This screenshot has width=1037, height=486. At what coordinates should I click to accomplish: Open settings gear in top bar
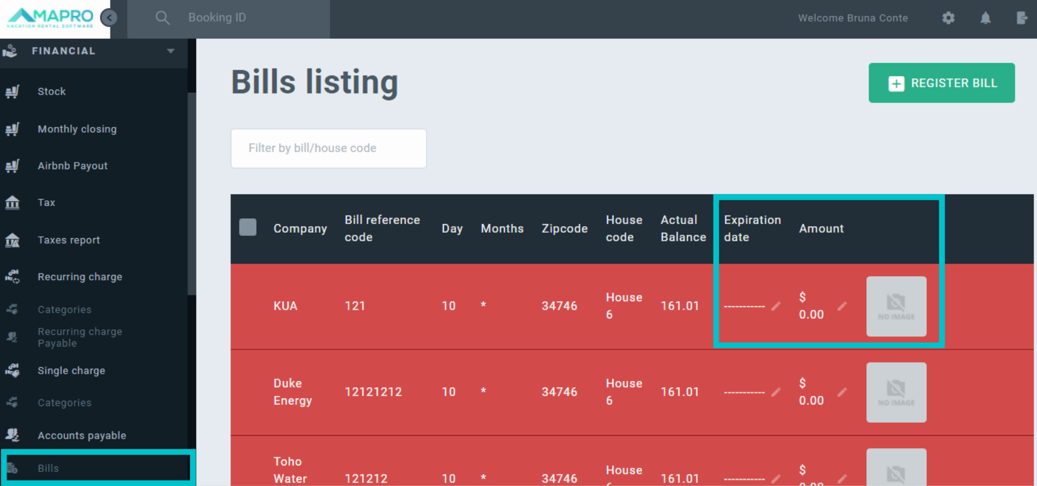[x=948, y=18]
